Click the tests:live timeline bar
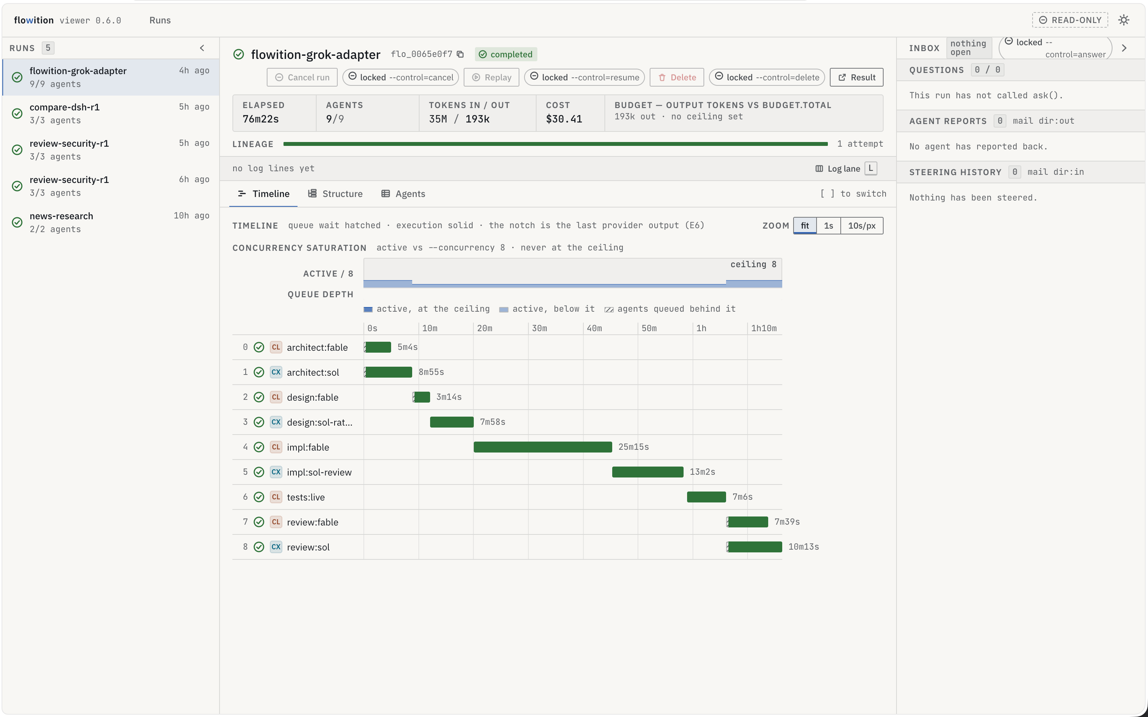 click(x=706, y=497)
